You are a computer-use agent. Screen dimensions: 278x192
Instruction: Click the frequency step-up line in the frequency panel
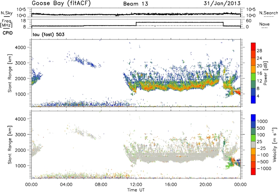(x=136, y=24)
